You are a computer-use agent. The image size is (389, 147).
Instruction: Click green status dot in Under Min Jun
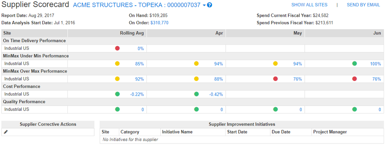click(355, 63)
